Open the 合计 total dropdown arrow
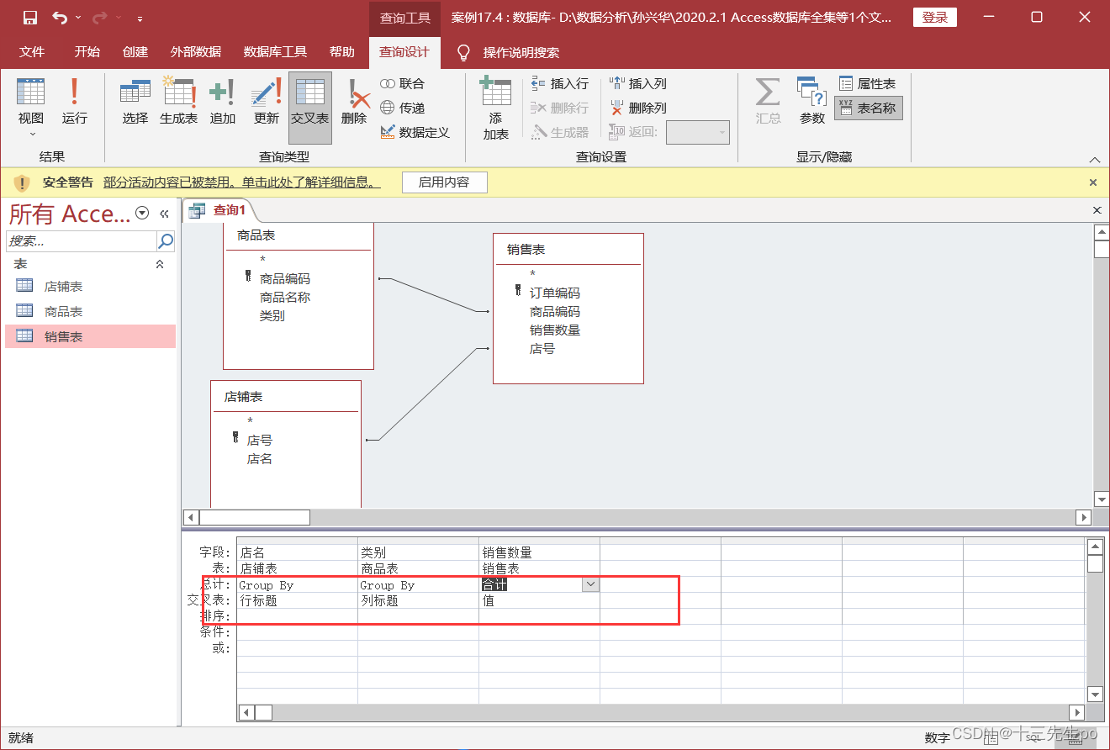 coord(590,584)
